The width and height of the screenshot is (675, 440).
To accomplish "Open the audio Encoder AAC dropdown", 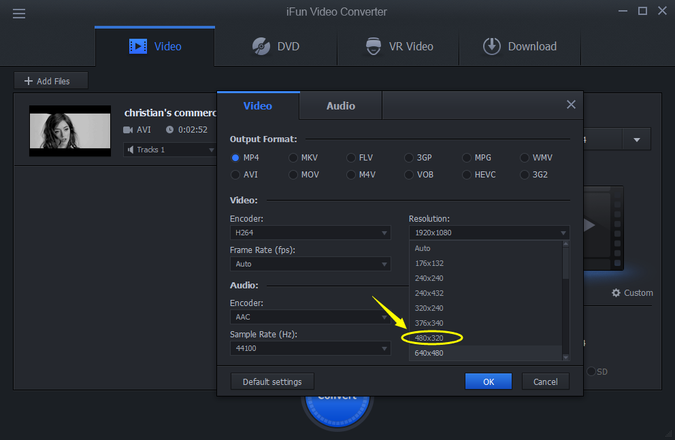I will pos(310,317).
